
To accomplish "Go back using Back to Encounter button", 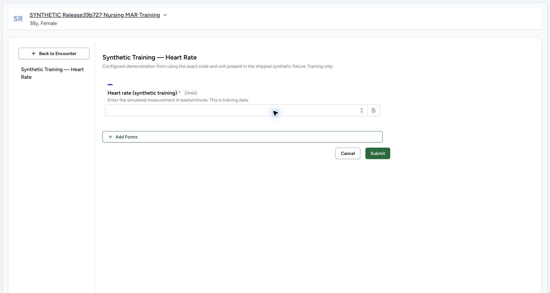I will pyautogui.click(x=54, y=53).
